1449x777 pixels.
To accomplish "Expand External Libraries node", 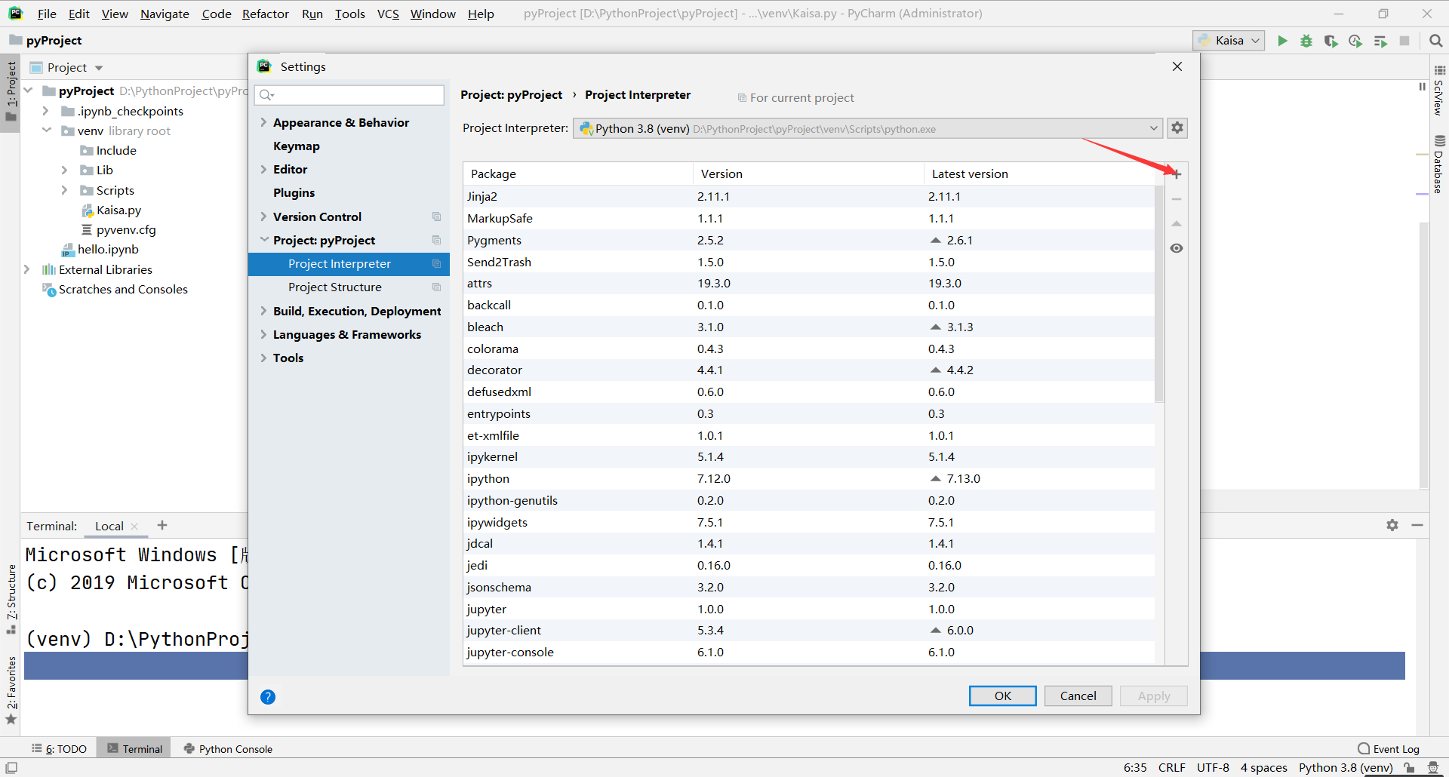I will [x=27, y=269].
